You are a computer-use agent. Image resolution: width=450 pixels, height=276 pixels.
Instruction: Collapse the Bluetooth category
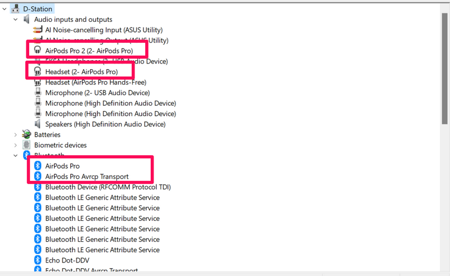16,155
